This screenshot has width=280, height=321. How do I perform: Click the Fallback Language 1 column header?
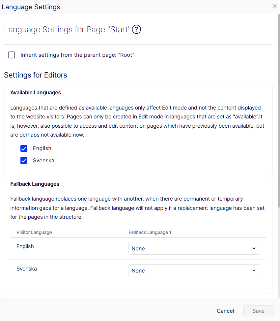(150, 232)
